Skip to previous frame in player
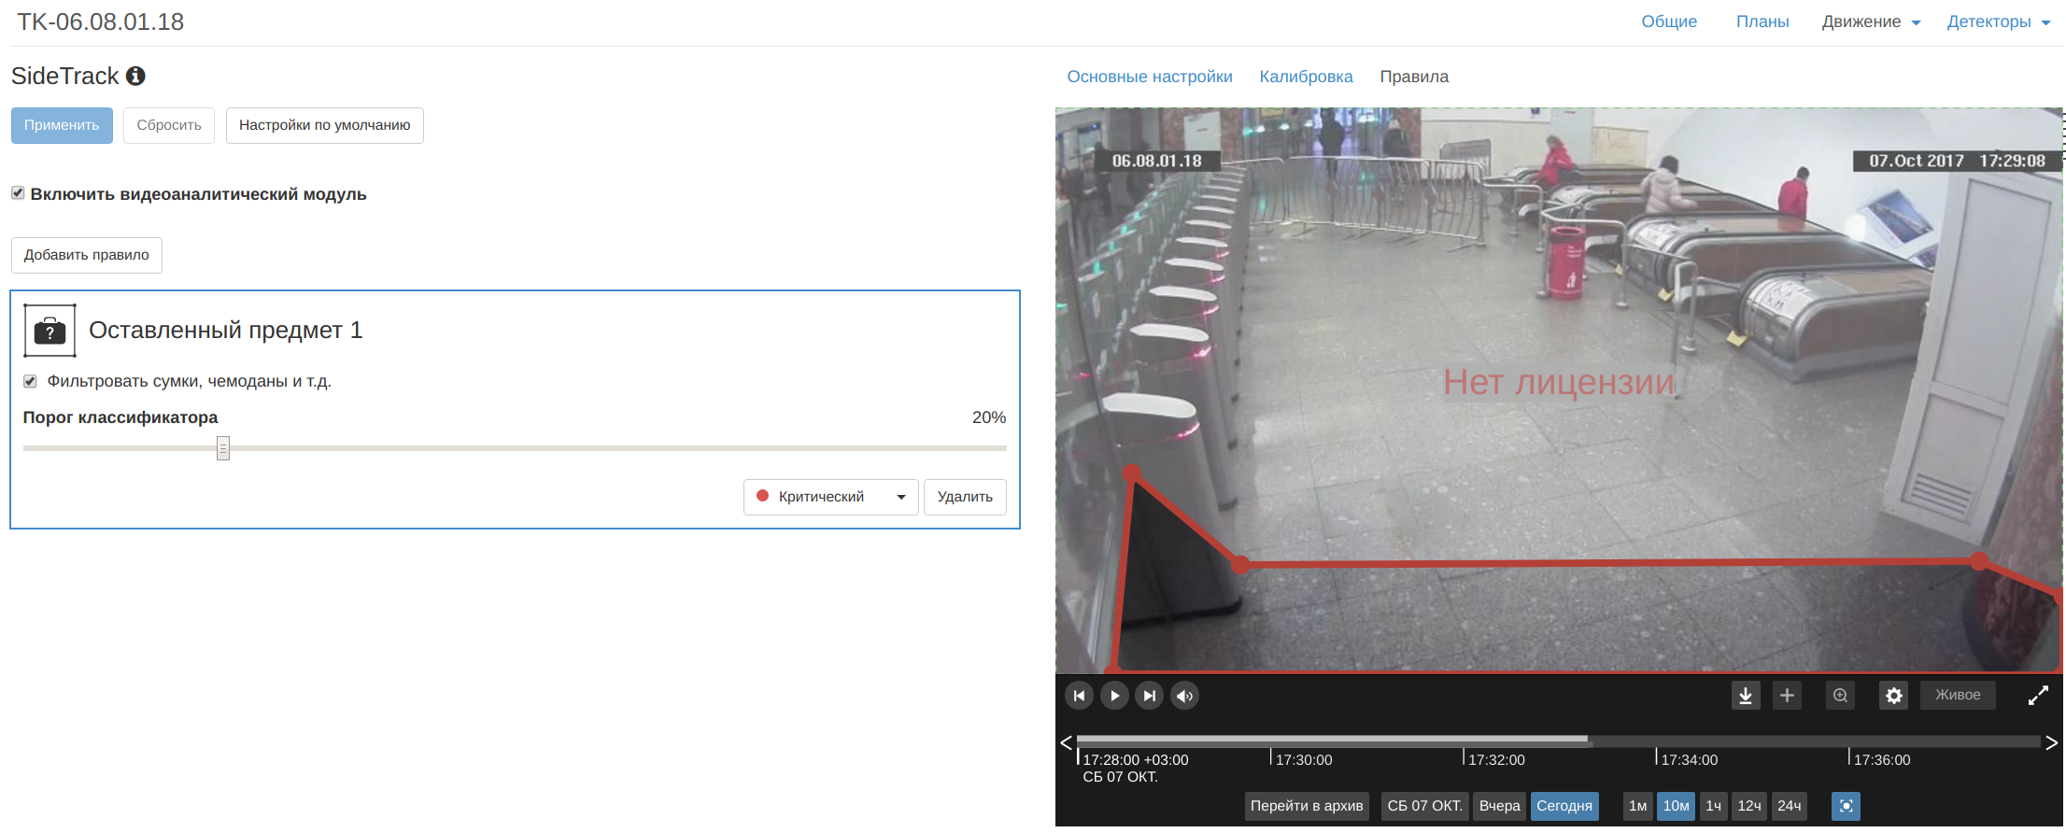 point(1079,696)
